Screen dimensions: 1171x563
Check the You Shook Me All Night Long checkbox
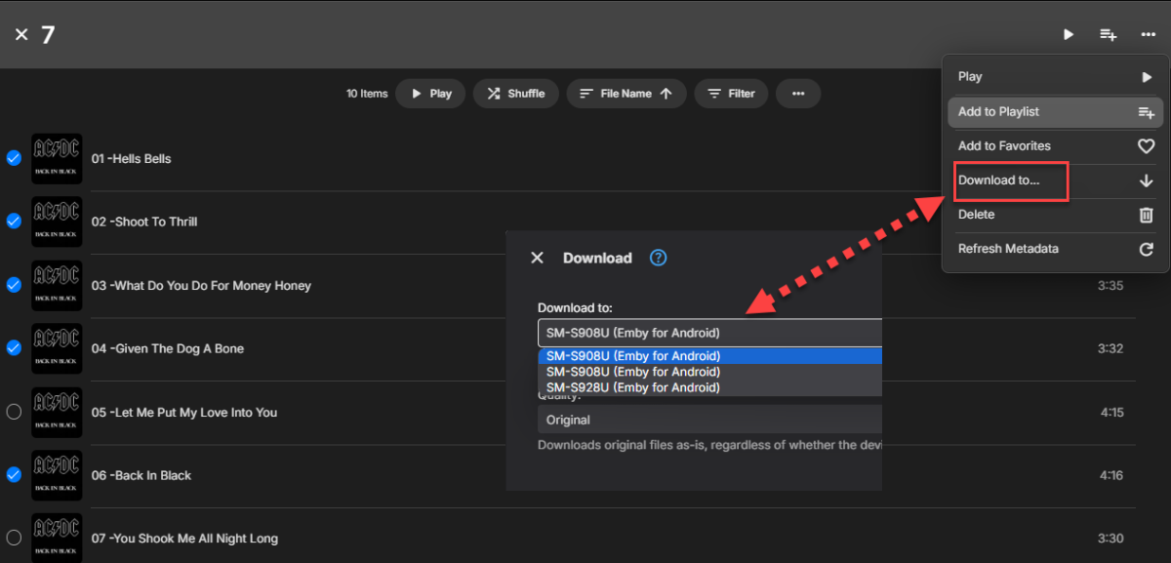pos(14,538)
